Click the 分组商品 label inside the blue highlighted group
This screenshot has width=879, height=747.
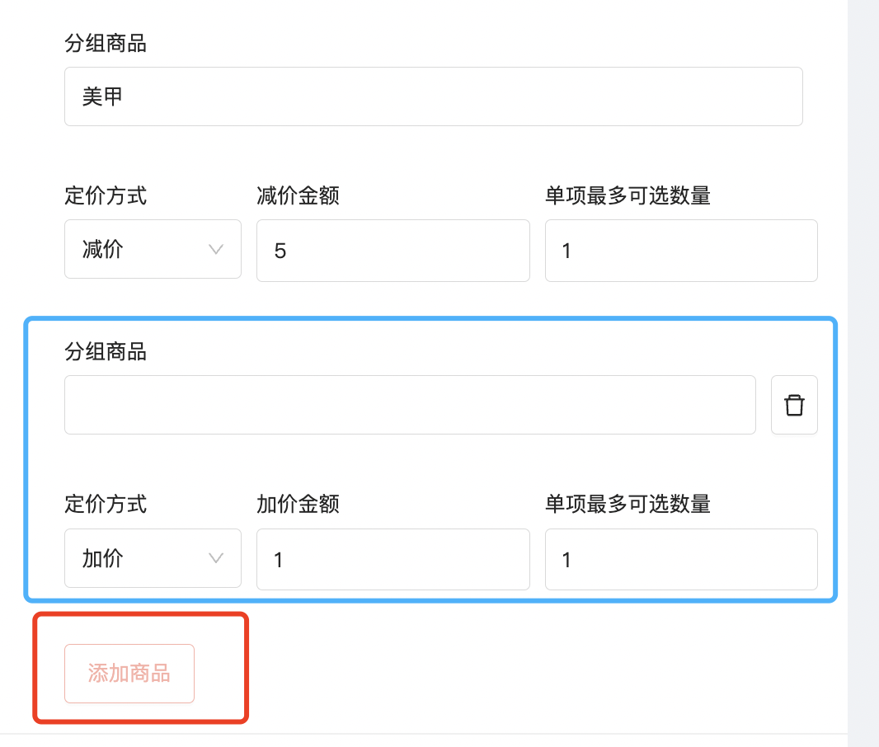pyautogui.click(x=106, y=352)
